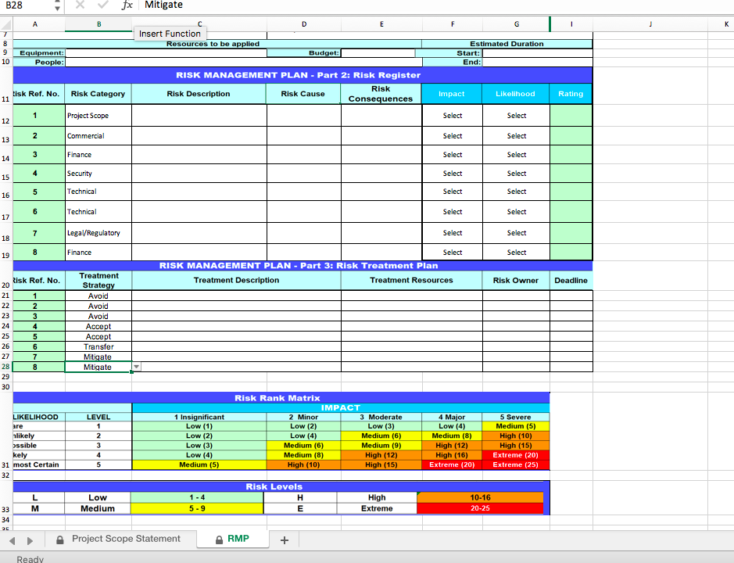This screenshot has width=734, height=563.
Task: Click the add new sheet plus button
Action: pyautogui.click(x=285, y=540)
